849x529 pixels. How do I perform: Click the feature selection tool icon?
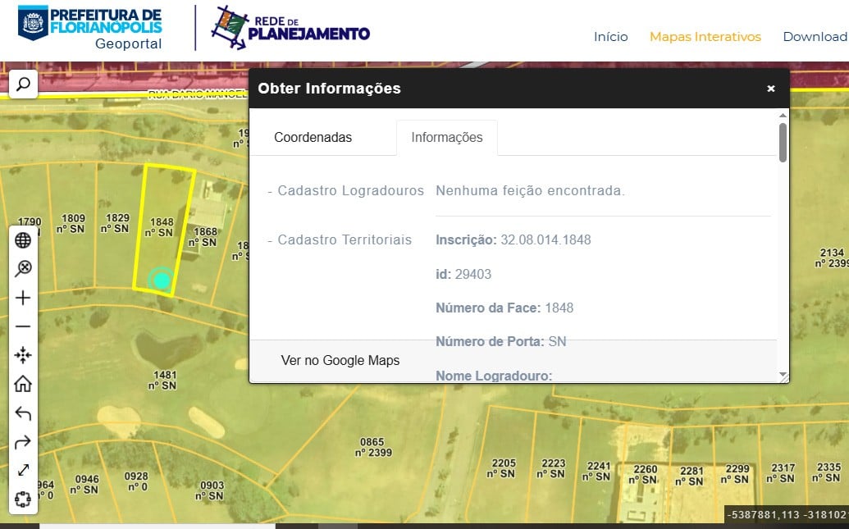click(x=23, y=499)
